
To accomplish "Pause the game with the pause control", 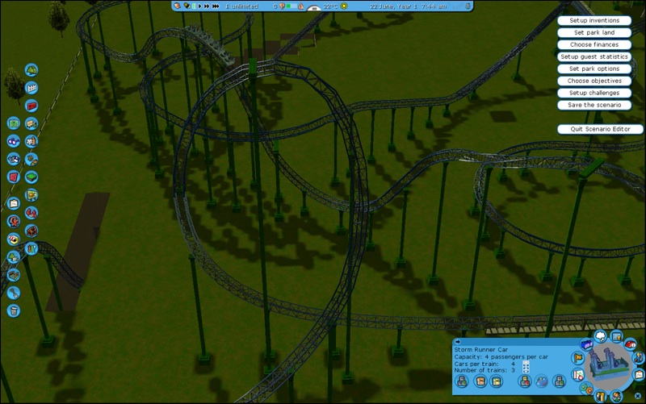I will tap(194, 6).
